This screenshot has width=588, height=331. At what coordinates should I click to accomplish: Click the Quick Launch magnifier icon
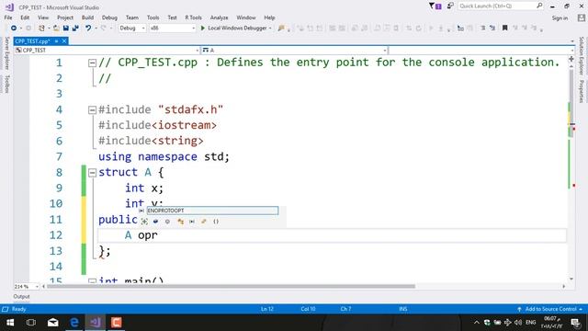click(x=539, y=6)
